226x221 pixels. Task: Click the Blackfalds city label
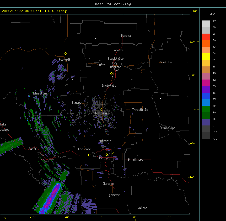point(116,59)
